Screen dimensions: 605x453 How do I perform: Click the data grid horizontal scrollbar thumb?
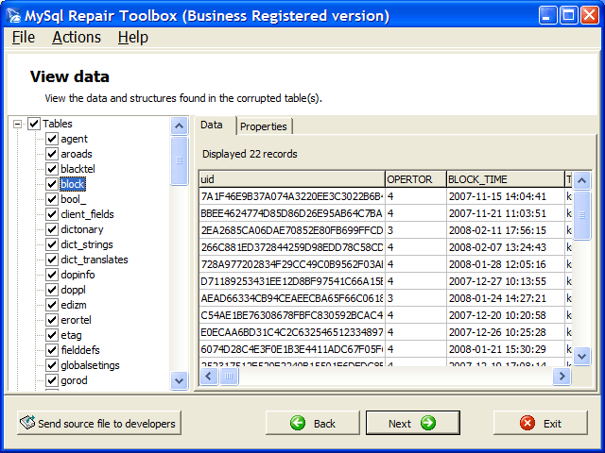(x=229, y=376)
